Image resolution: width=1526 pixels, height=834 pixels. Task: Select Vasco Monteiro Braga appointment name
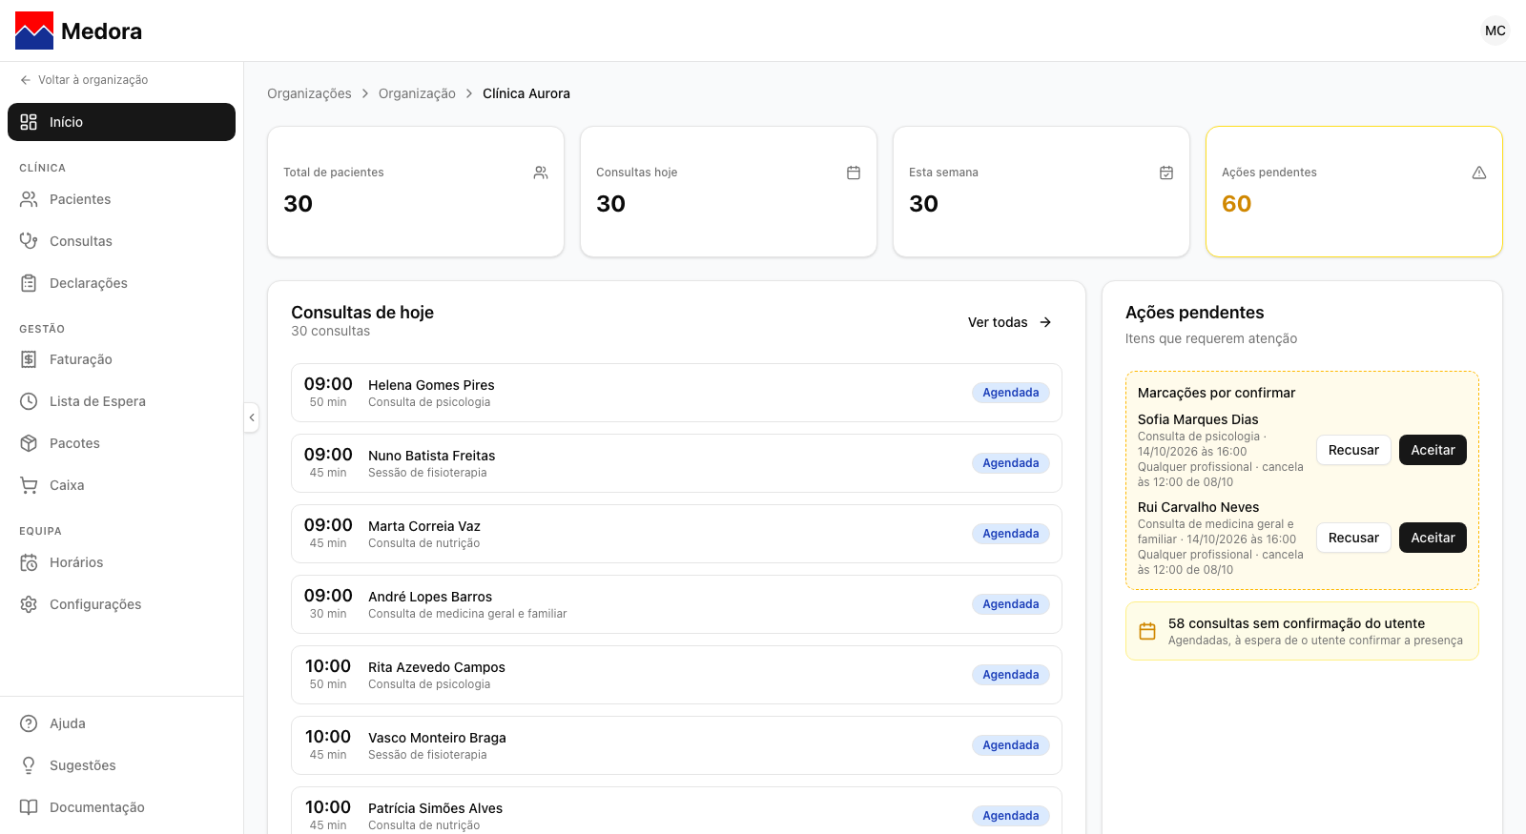point(437,738)
